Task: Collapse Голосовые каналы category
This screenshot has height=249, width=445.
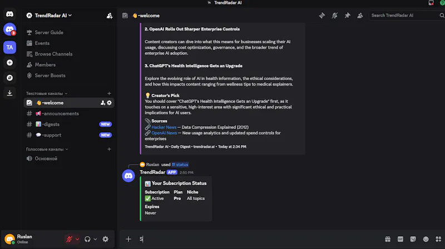Action: [47, 149]
